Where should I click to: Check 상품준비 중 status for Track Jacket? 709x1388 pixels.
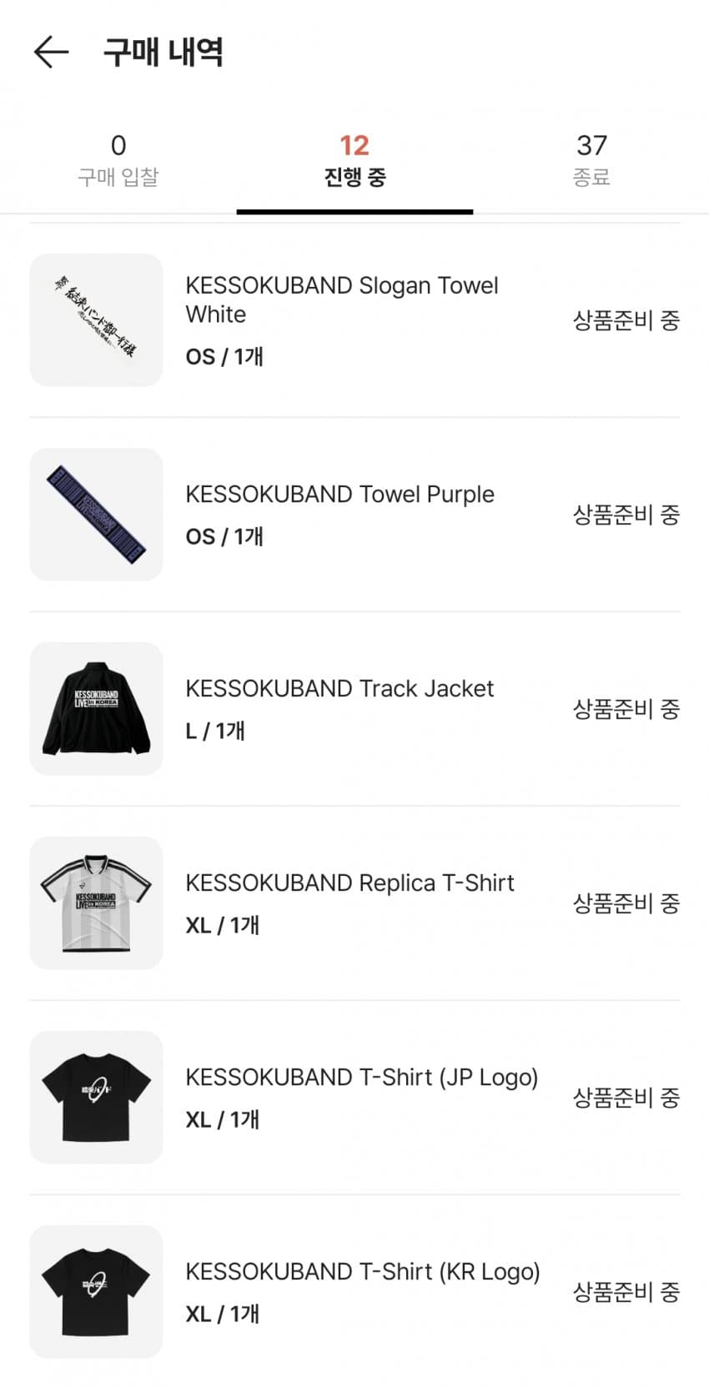click(x=626, y=709)
